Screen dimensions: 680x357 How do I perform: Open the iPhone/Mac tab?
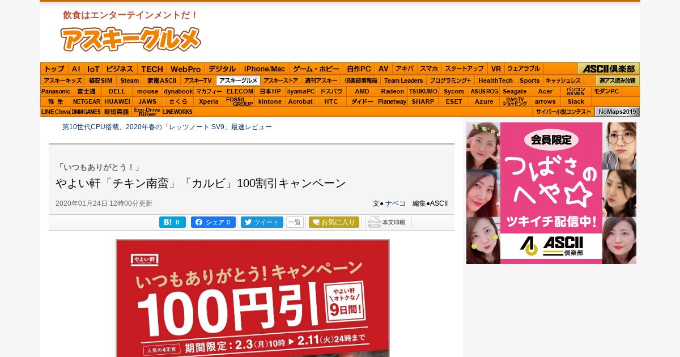[265, 69]
